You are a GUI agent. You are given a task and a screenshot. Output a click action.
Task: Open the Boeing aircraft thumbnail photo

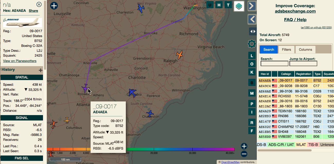pyautogui.click(x=22, y=22)
